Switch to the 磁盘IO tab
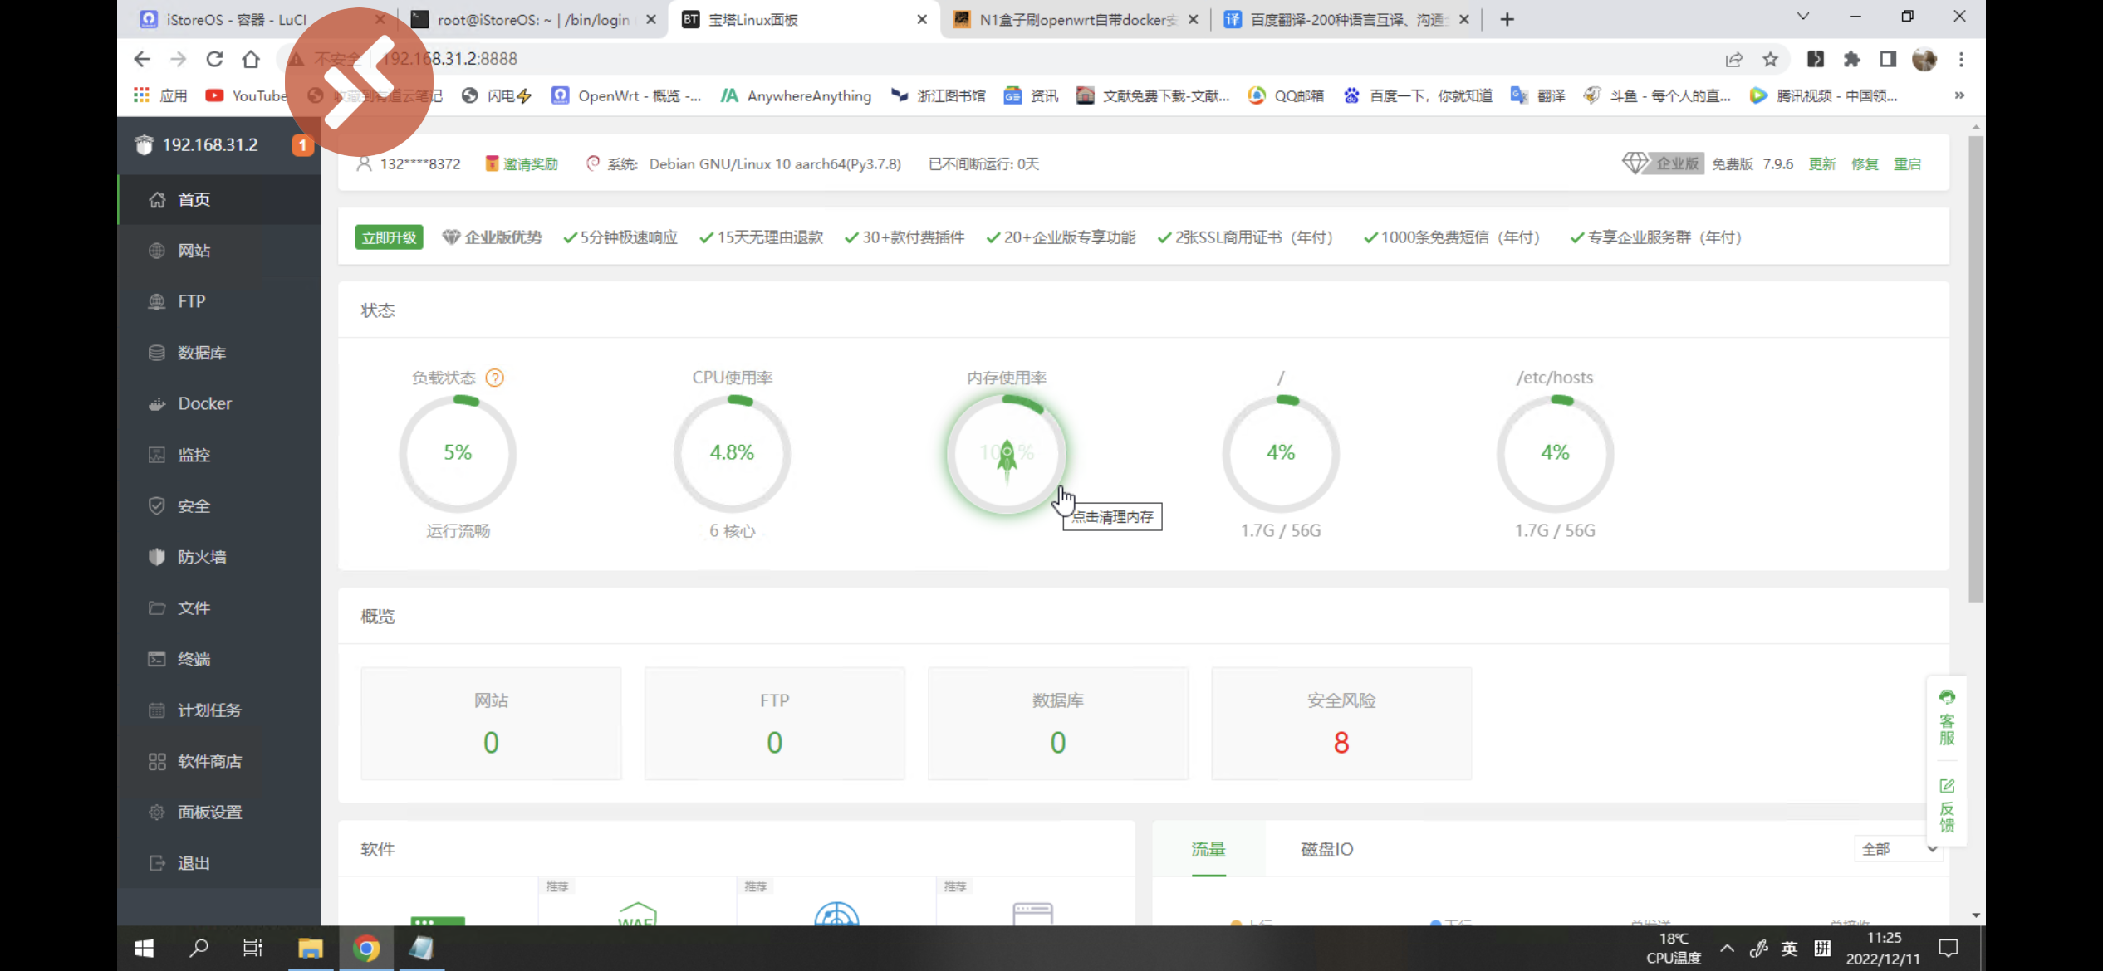 tap(1326, 849)
